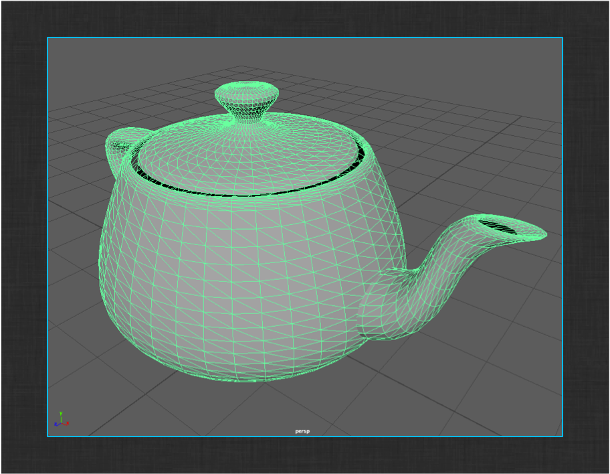Viewport: 610px width, 474px height.
Task: Click the persp camera label
Action: pyautogui.click(x=302, y=431)
